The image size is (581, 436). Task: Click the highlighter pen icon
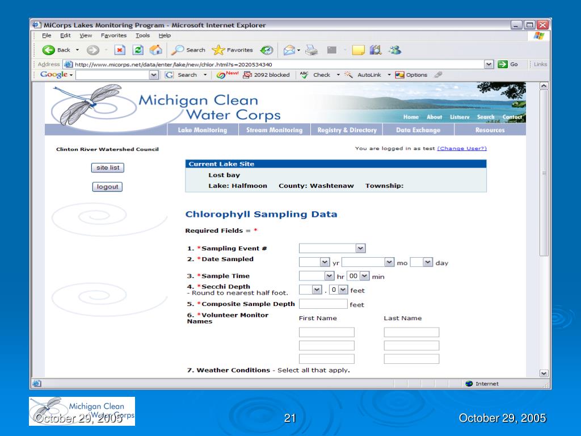click(x=439, y=74)
